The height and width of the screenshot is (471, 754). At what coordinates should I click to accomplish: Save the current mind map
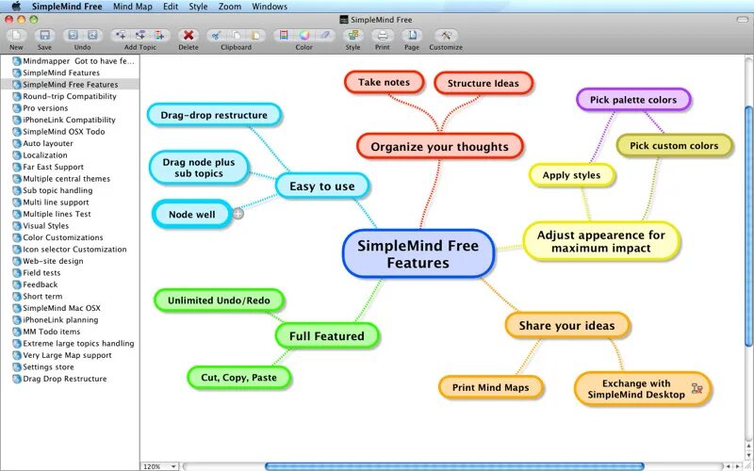click(x=44, y=35)
